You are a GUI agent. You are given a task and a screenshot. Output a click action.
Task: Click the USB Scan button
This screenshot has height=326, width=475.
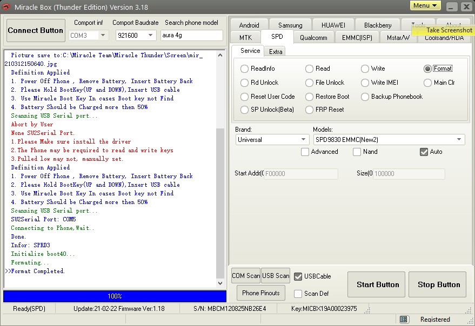tap(276, 276)
